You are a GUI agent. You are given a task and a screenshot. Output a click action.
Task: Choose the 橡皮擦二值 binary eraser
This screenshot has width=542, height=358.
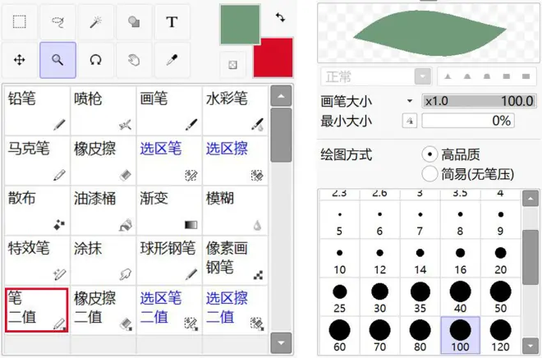103,310
